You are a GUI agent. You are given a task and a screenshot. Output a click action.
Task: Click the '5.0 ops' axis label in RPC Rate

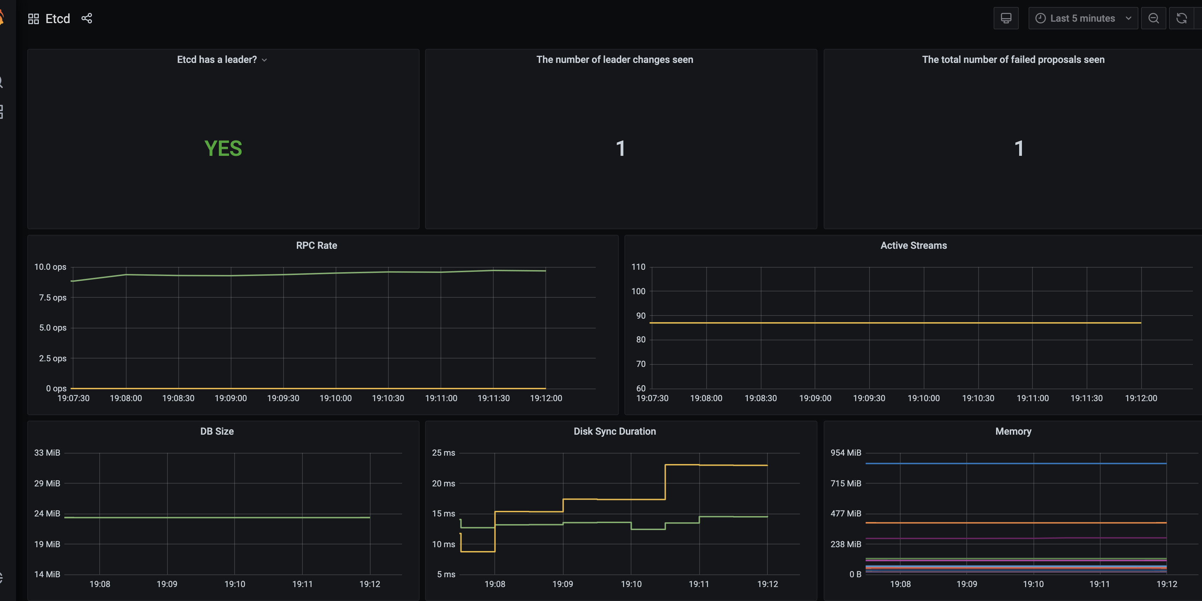point(52,328)
